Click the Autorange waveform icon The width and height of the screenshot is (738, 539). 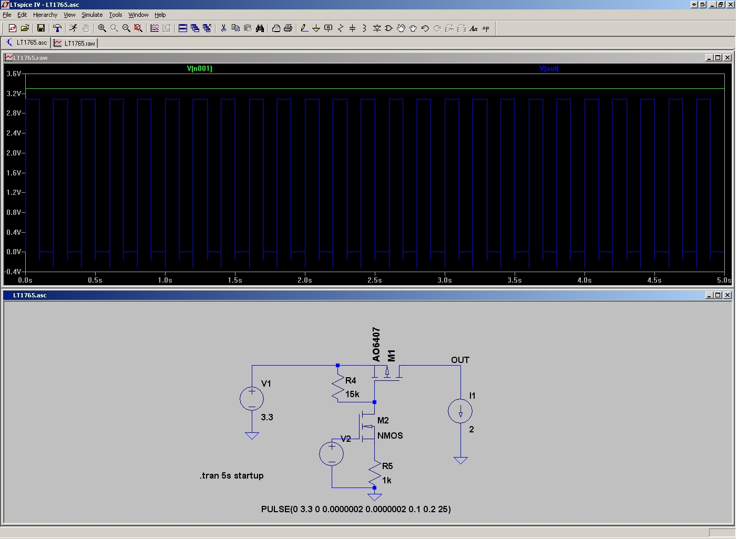click(x=155, y=28)
